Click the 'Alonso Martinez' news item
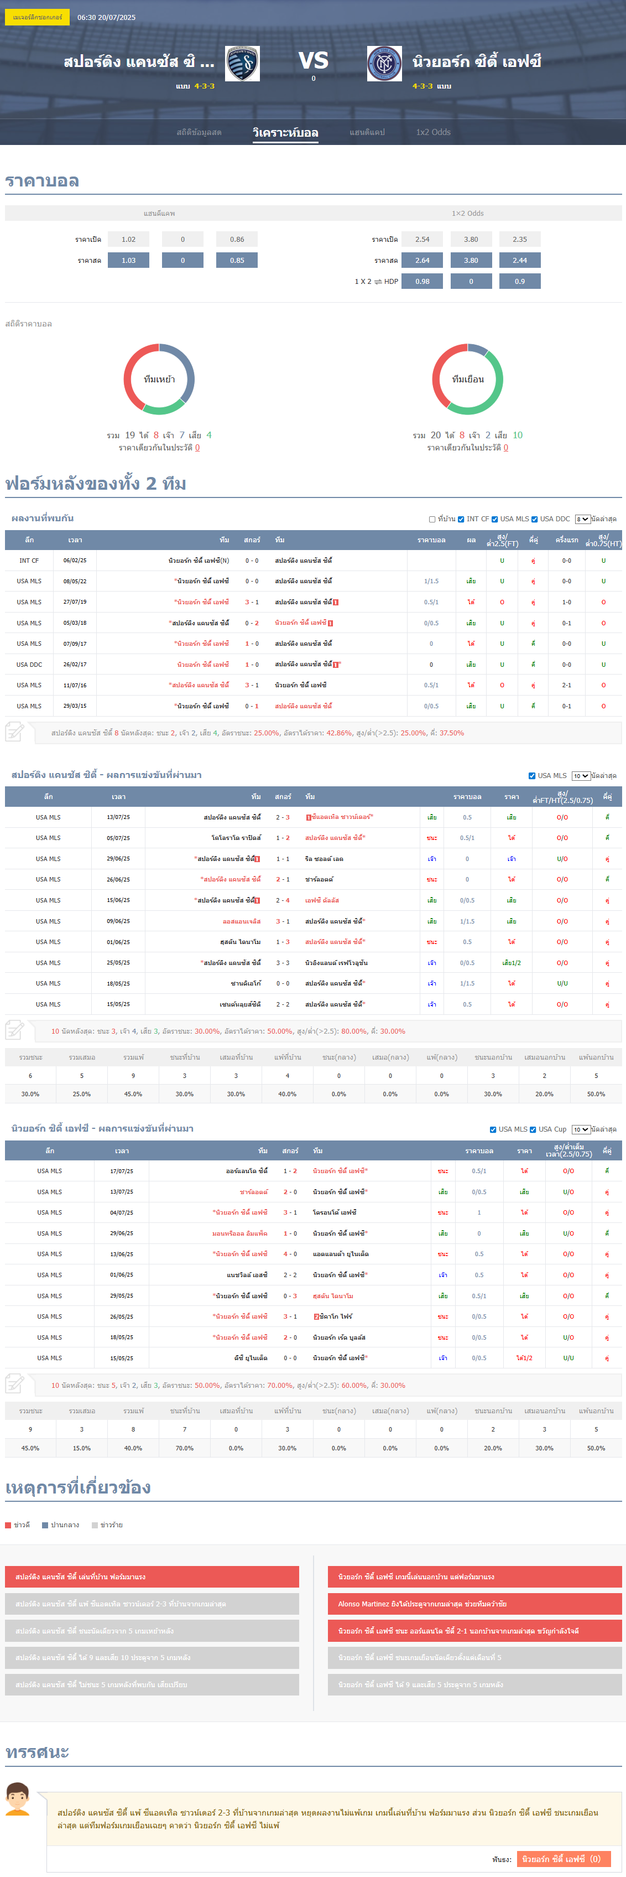 click(x=474, y=1604)
